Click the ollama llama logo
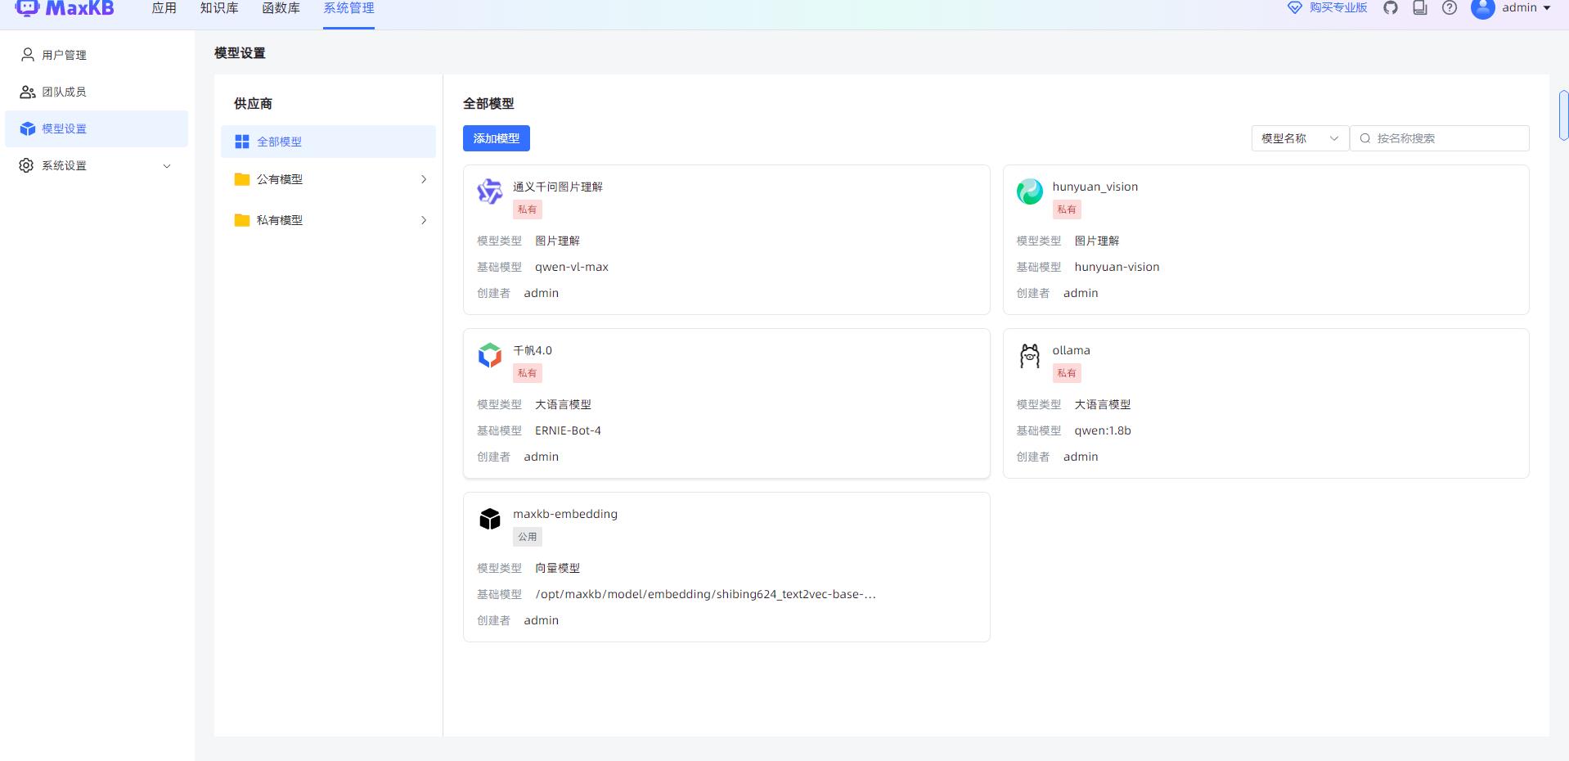Screen dimensions: 1569x761 (x=1030, y=355)
